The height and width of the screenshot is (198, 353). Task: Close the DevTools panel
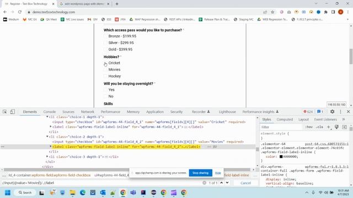pos(348,112)
